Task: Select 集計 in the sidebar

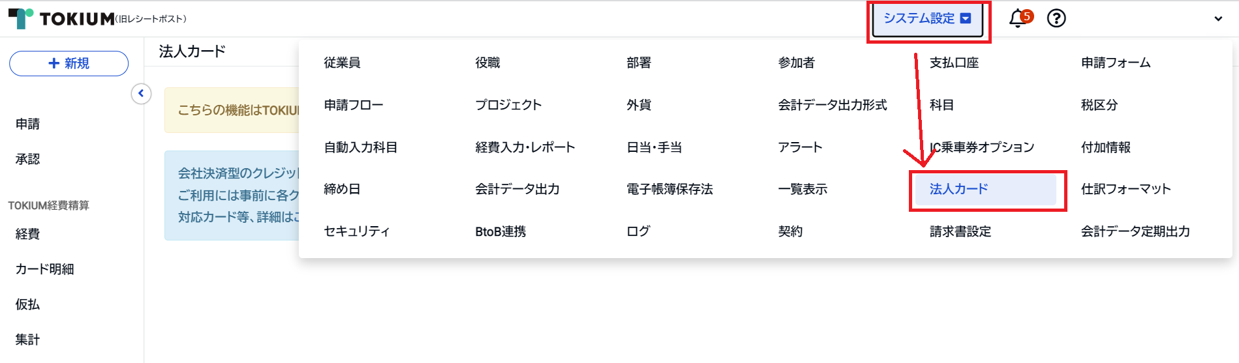Action: 28,340
